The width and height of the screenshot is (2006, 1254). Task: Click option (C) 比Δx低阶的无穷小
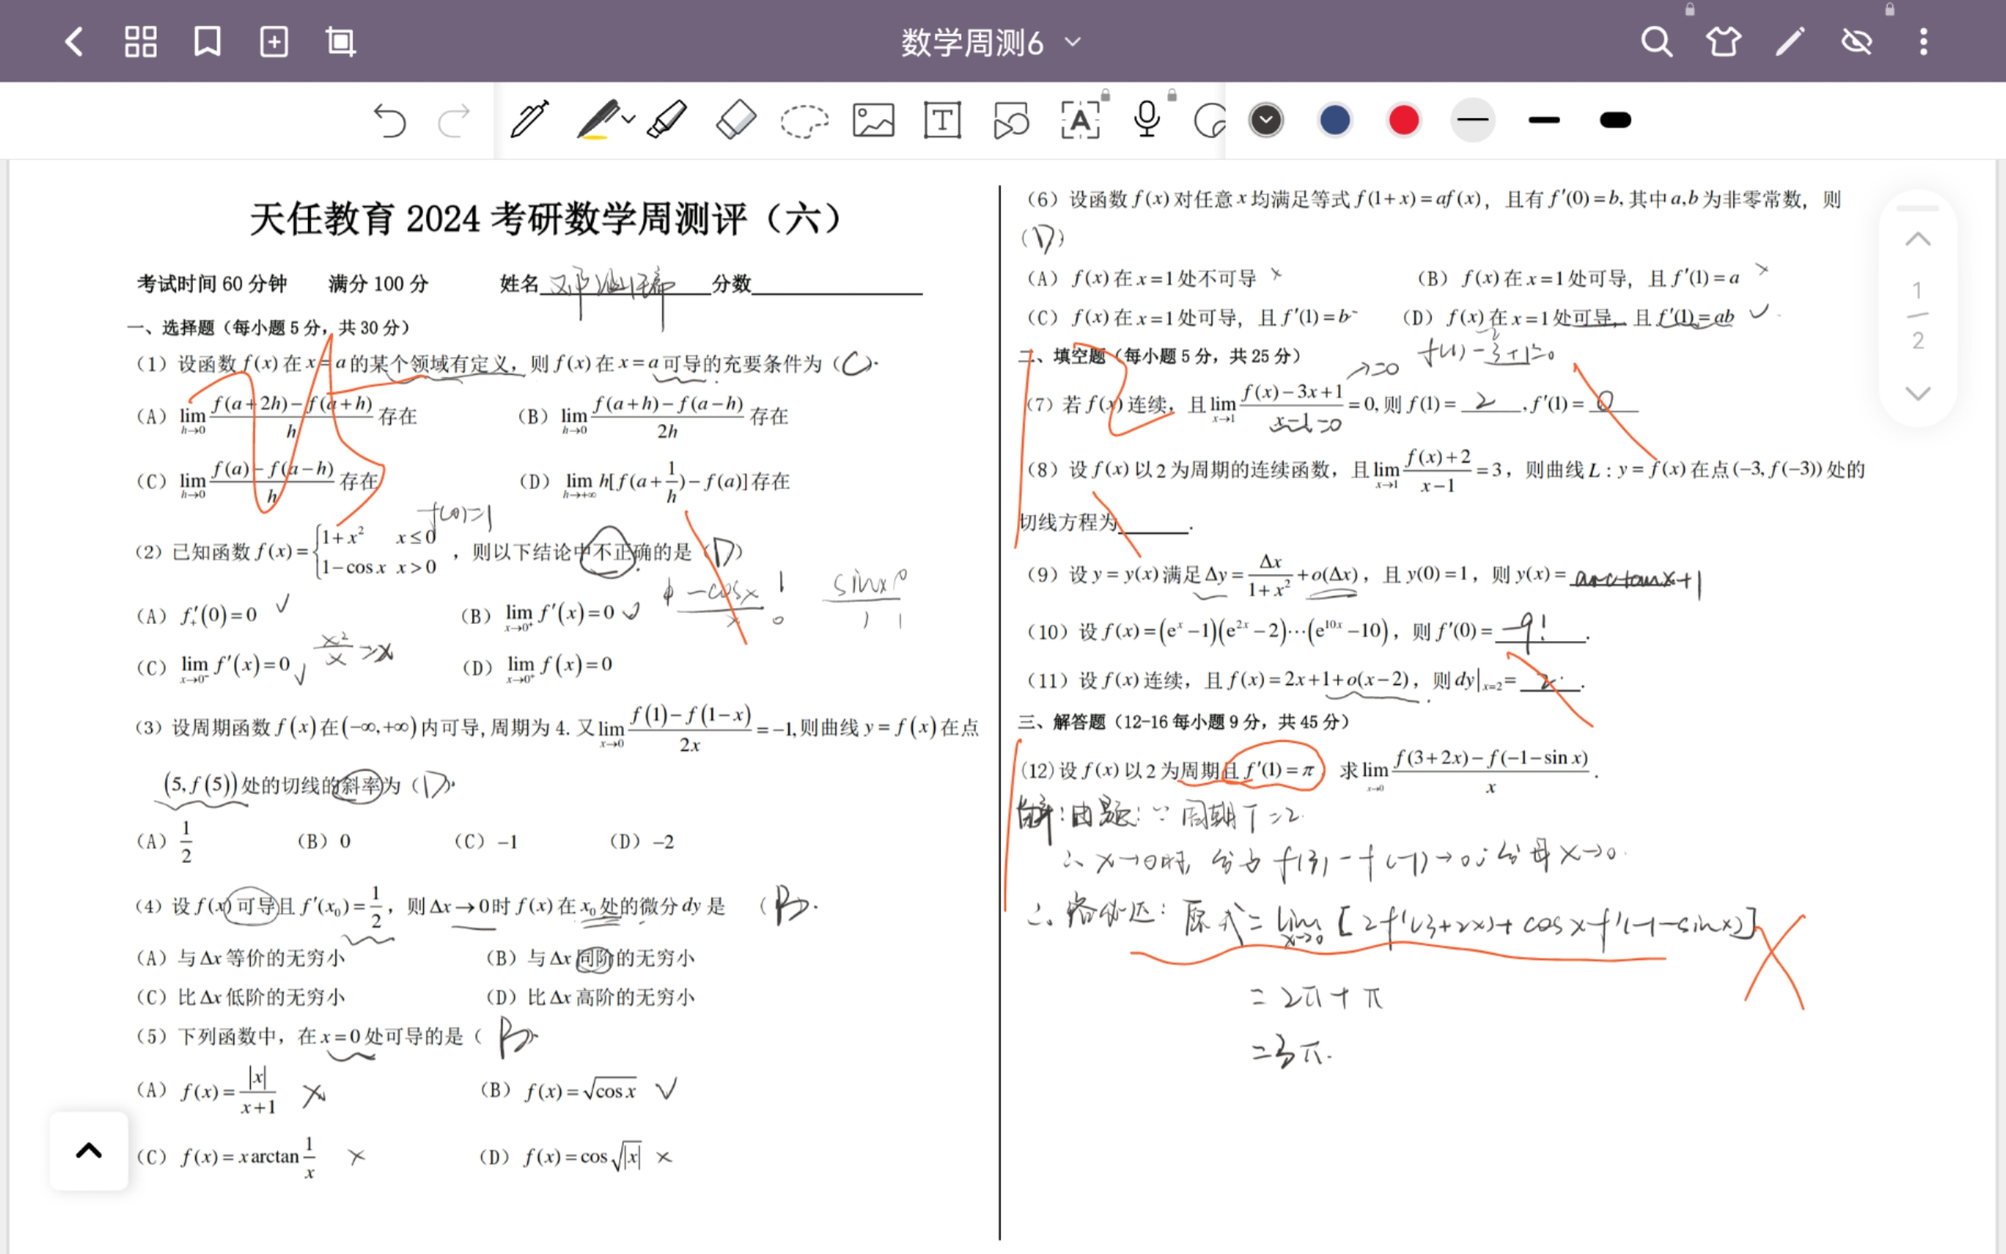click(241, 997)
